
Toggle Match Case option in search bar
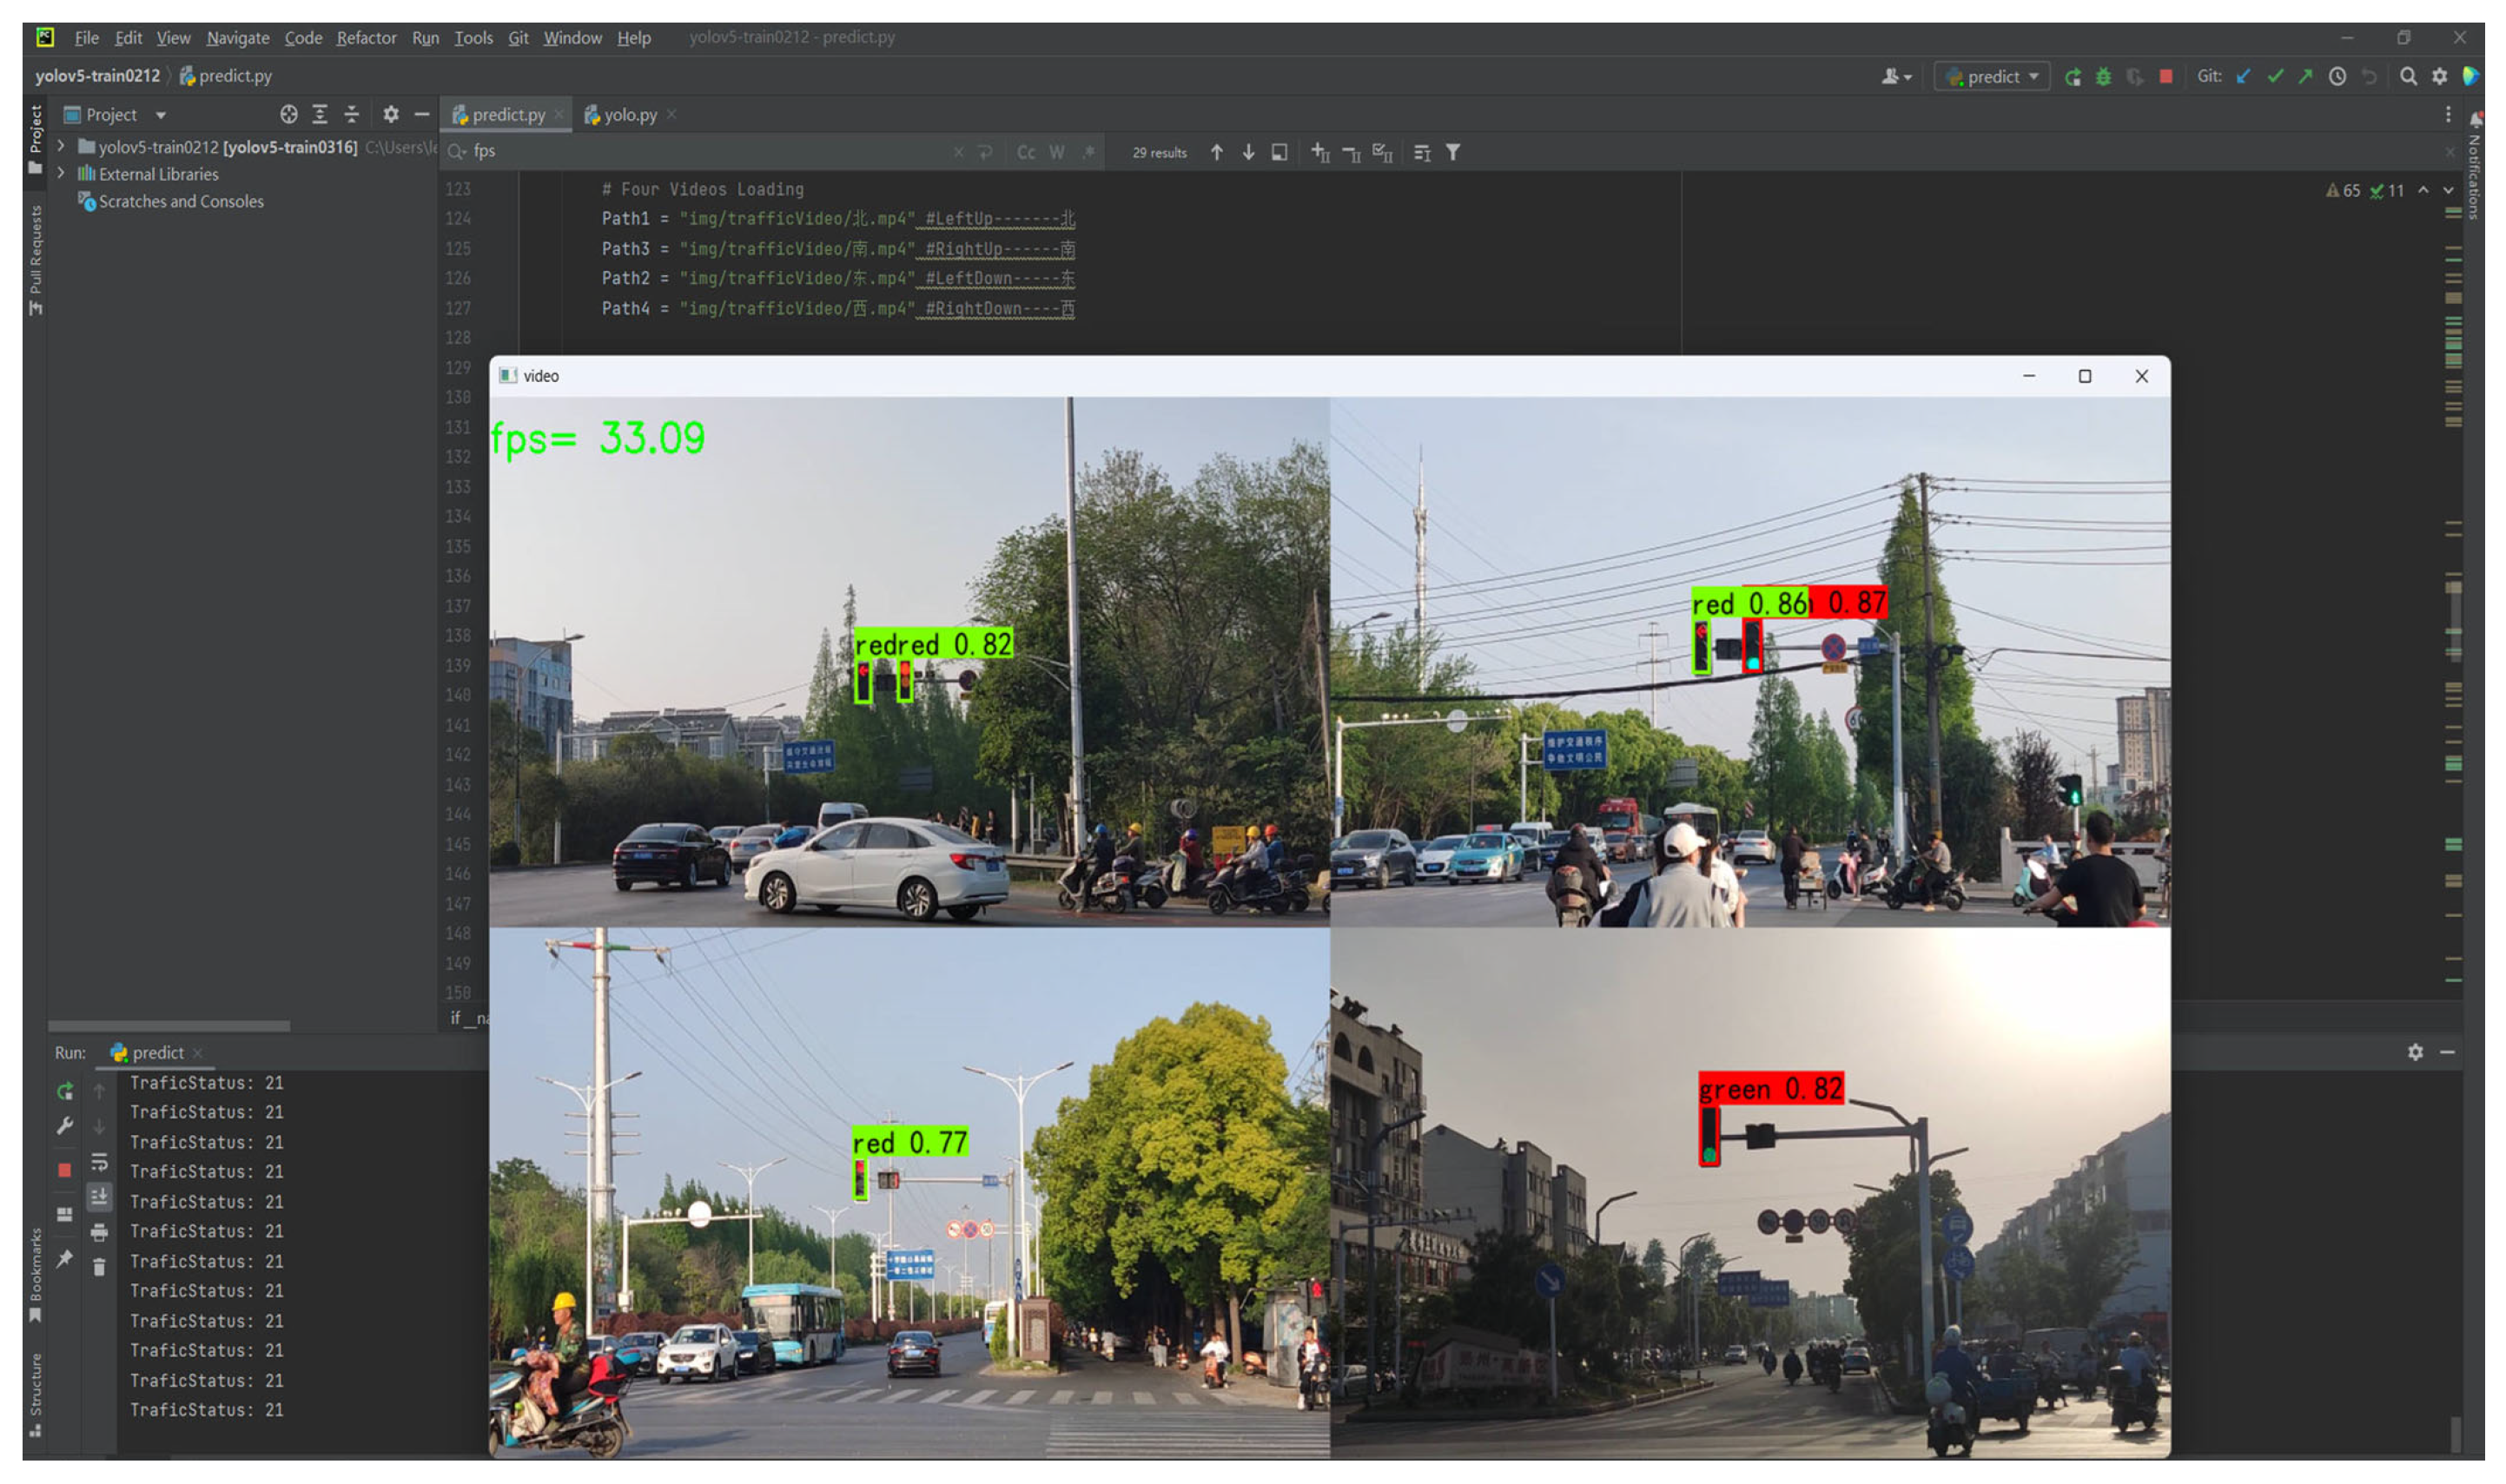[1026, 152]
